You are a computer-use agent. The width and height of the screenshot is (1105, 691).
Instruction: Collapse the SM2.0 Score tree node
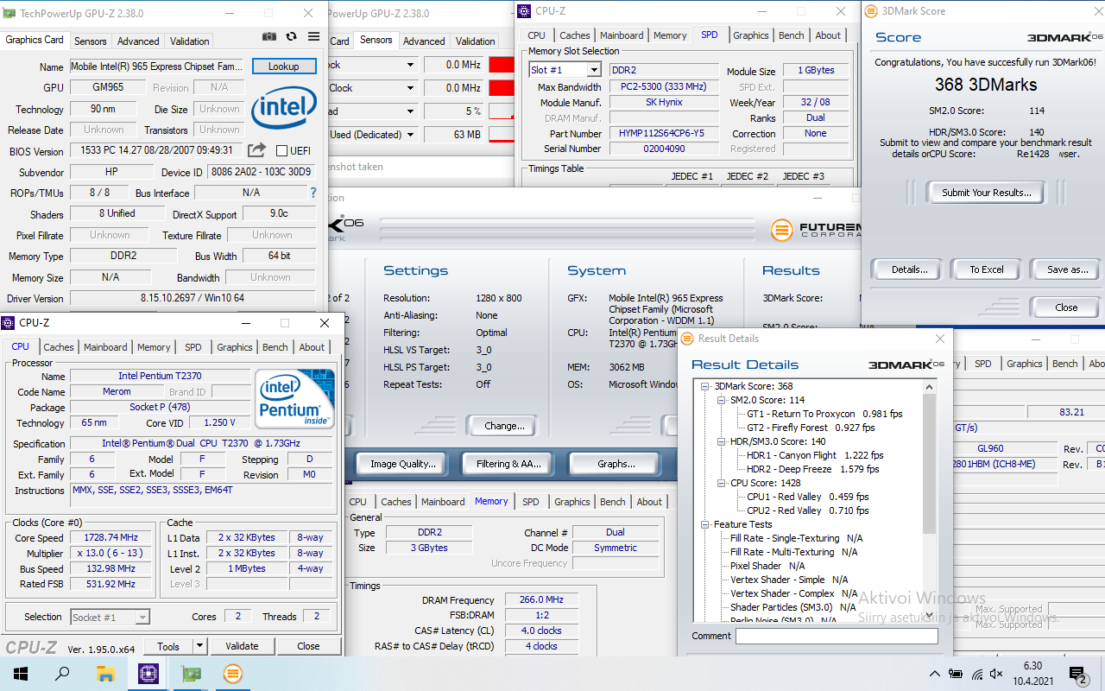click(721, 400)
